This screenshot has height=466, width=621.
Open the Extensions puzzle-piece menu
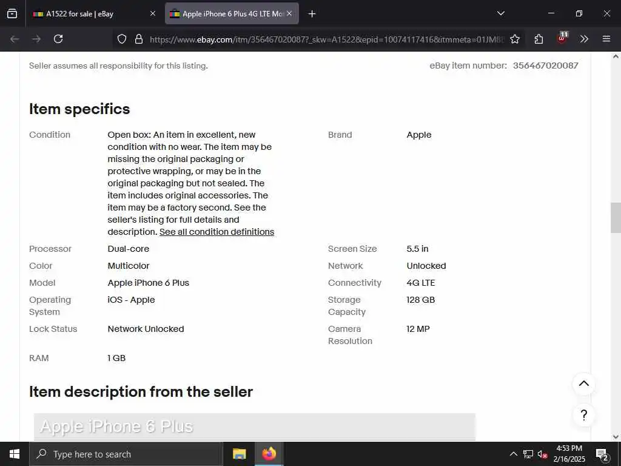pyautogui.click(x=539, y=39)
